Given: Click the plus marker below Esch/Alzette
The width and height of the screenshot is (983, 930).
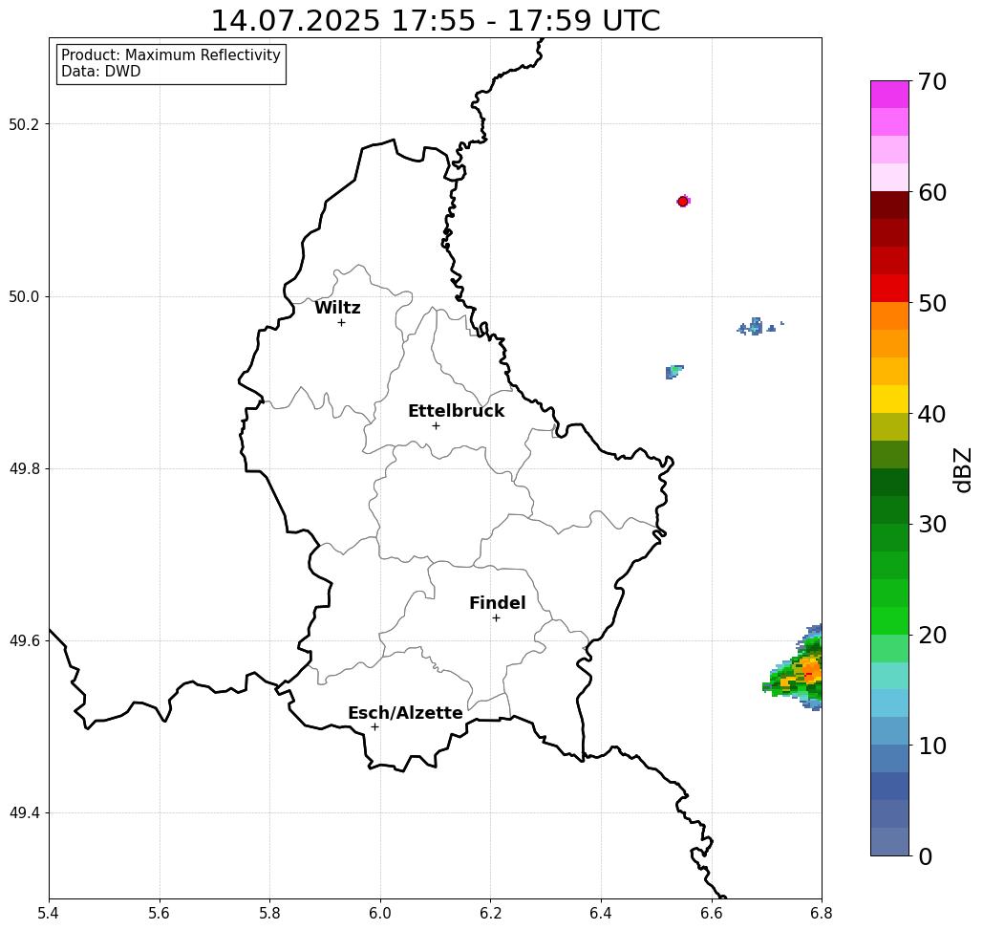Looking at the screenshot, I should click(374, 727).
